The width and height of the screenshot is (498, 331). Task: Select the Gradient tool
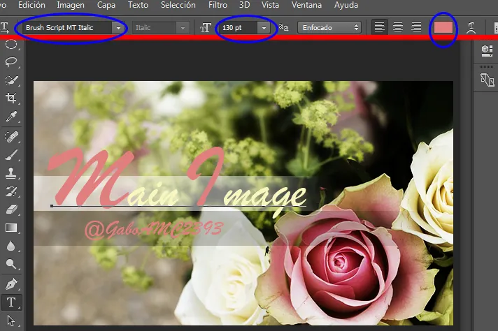[x=11, y=228]
